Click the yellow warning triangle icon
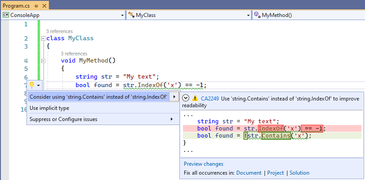 coord(195,98)
